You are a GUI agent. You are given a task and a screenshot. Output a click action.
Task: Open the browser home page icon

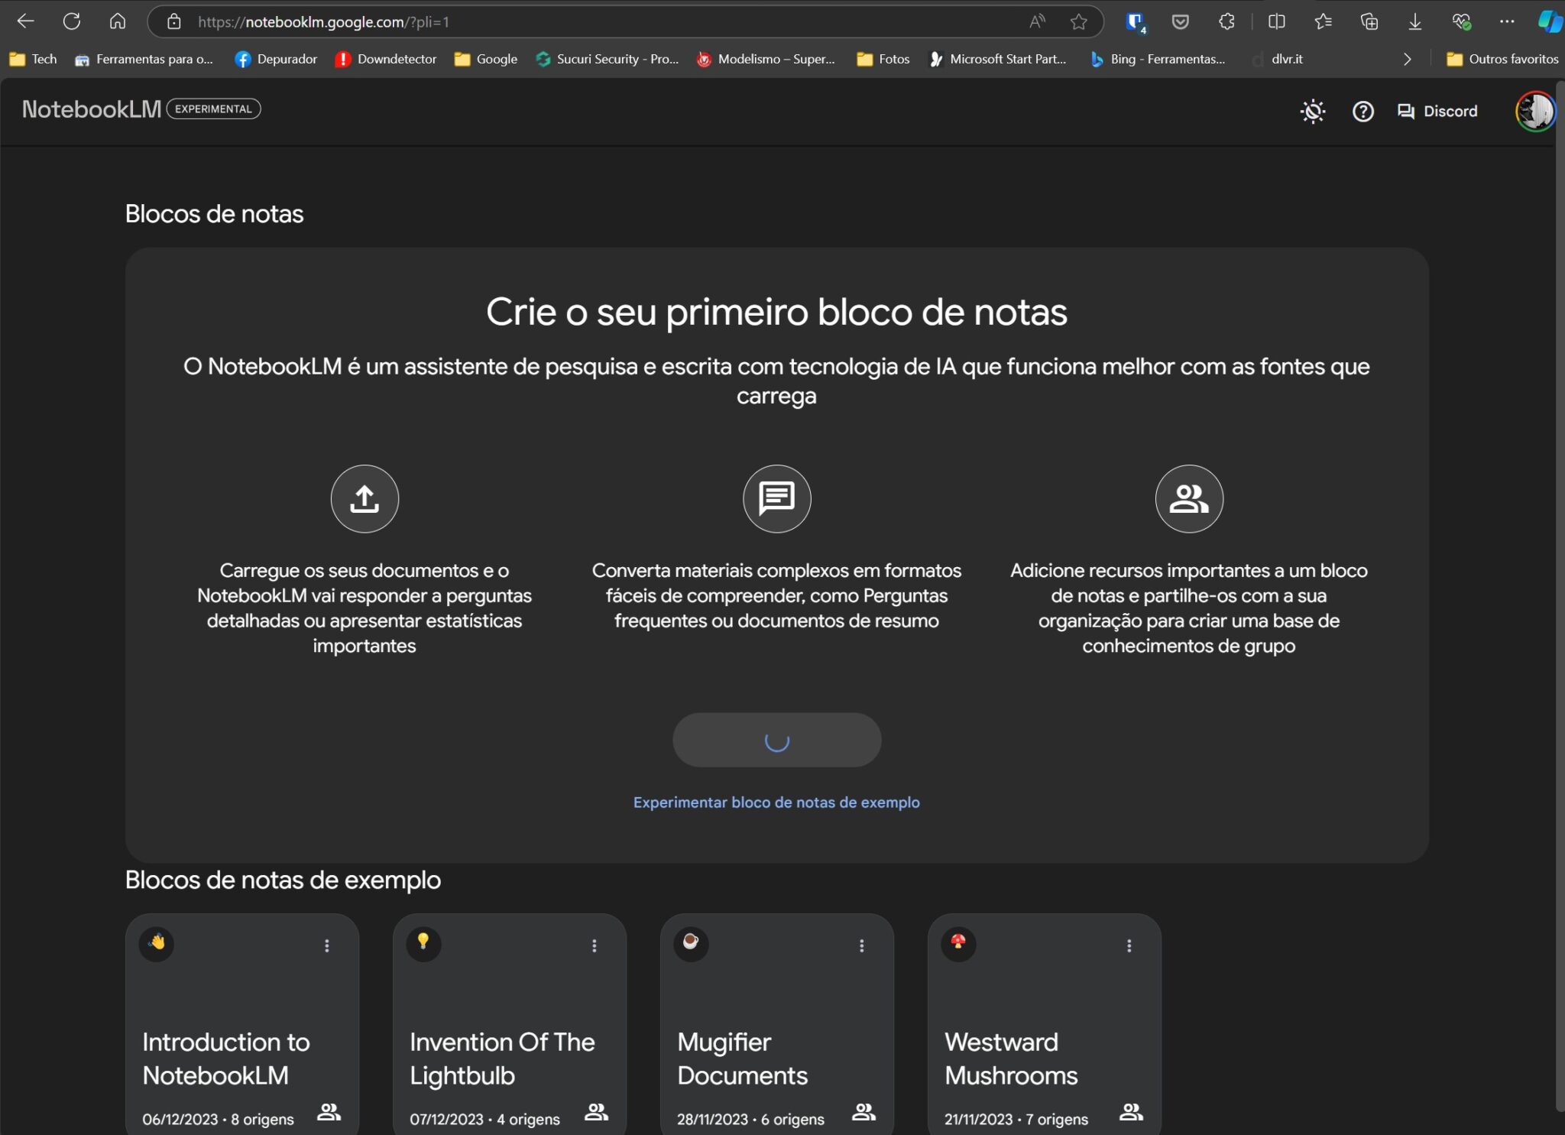(118, 21)
